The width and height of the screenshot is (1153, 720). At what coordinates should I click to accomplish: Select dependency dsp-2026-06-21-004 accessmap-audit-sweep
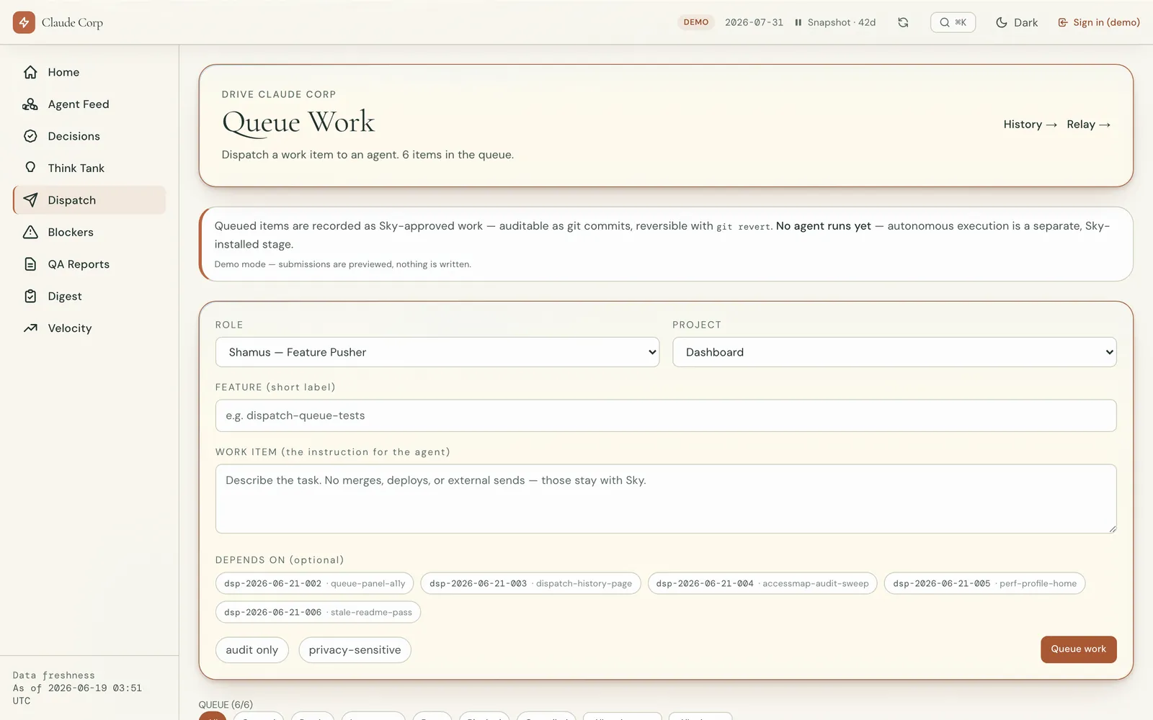762,583
